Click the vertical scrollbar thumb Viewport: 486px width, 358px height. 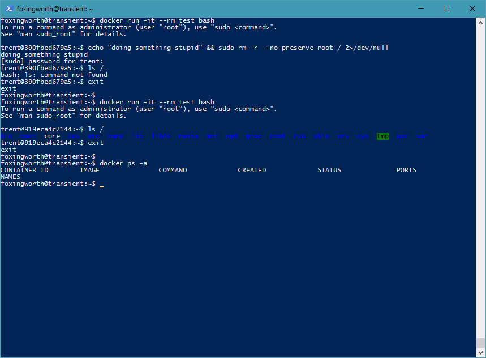click(480, 343)
